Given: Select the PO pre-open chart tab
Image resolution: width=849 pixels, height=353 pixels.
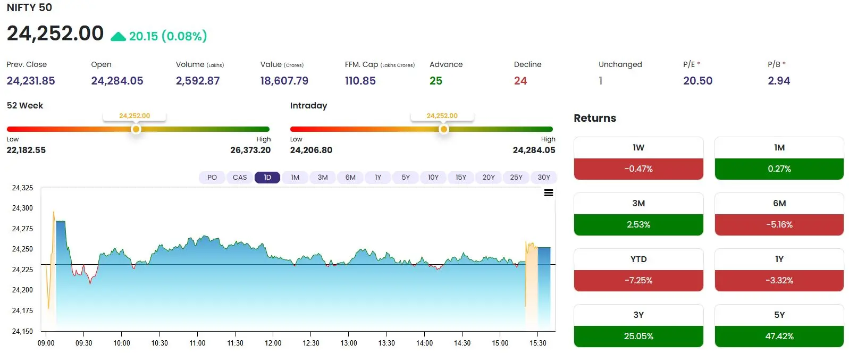Looking at the screenshot, I should click(x=212, y=177).
